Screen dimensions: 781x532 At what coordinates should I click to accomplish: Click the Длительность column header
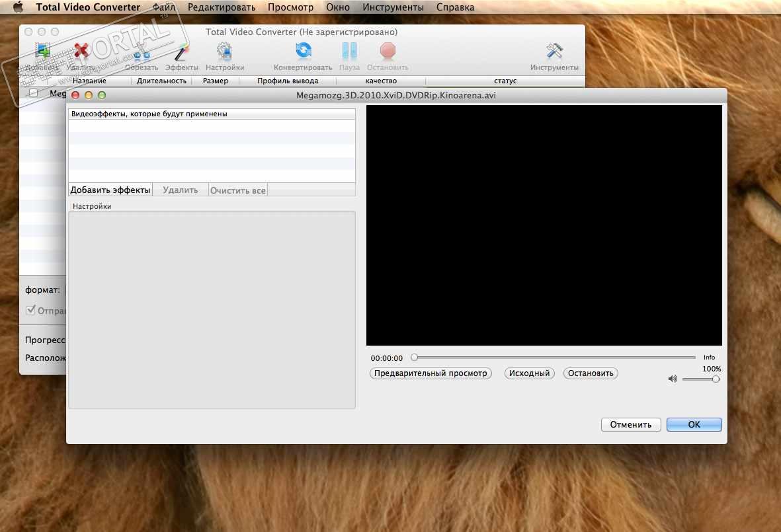(161, 81)
